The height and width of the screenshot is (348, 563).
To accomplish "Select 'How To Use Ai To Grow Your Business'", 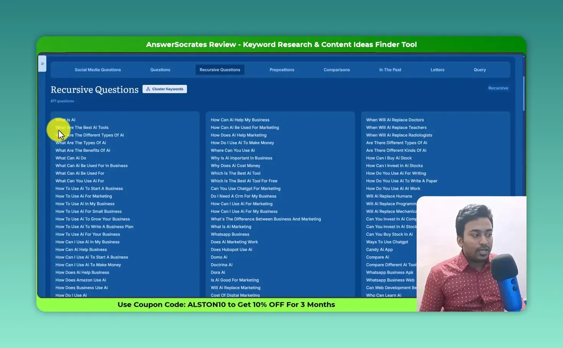I will coord(93,220).
